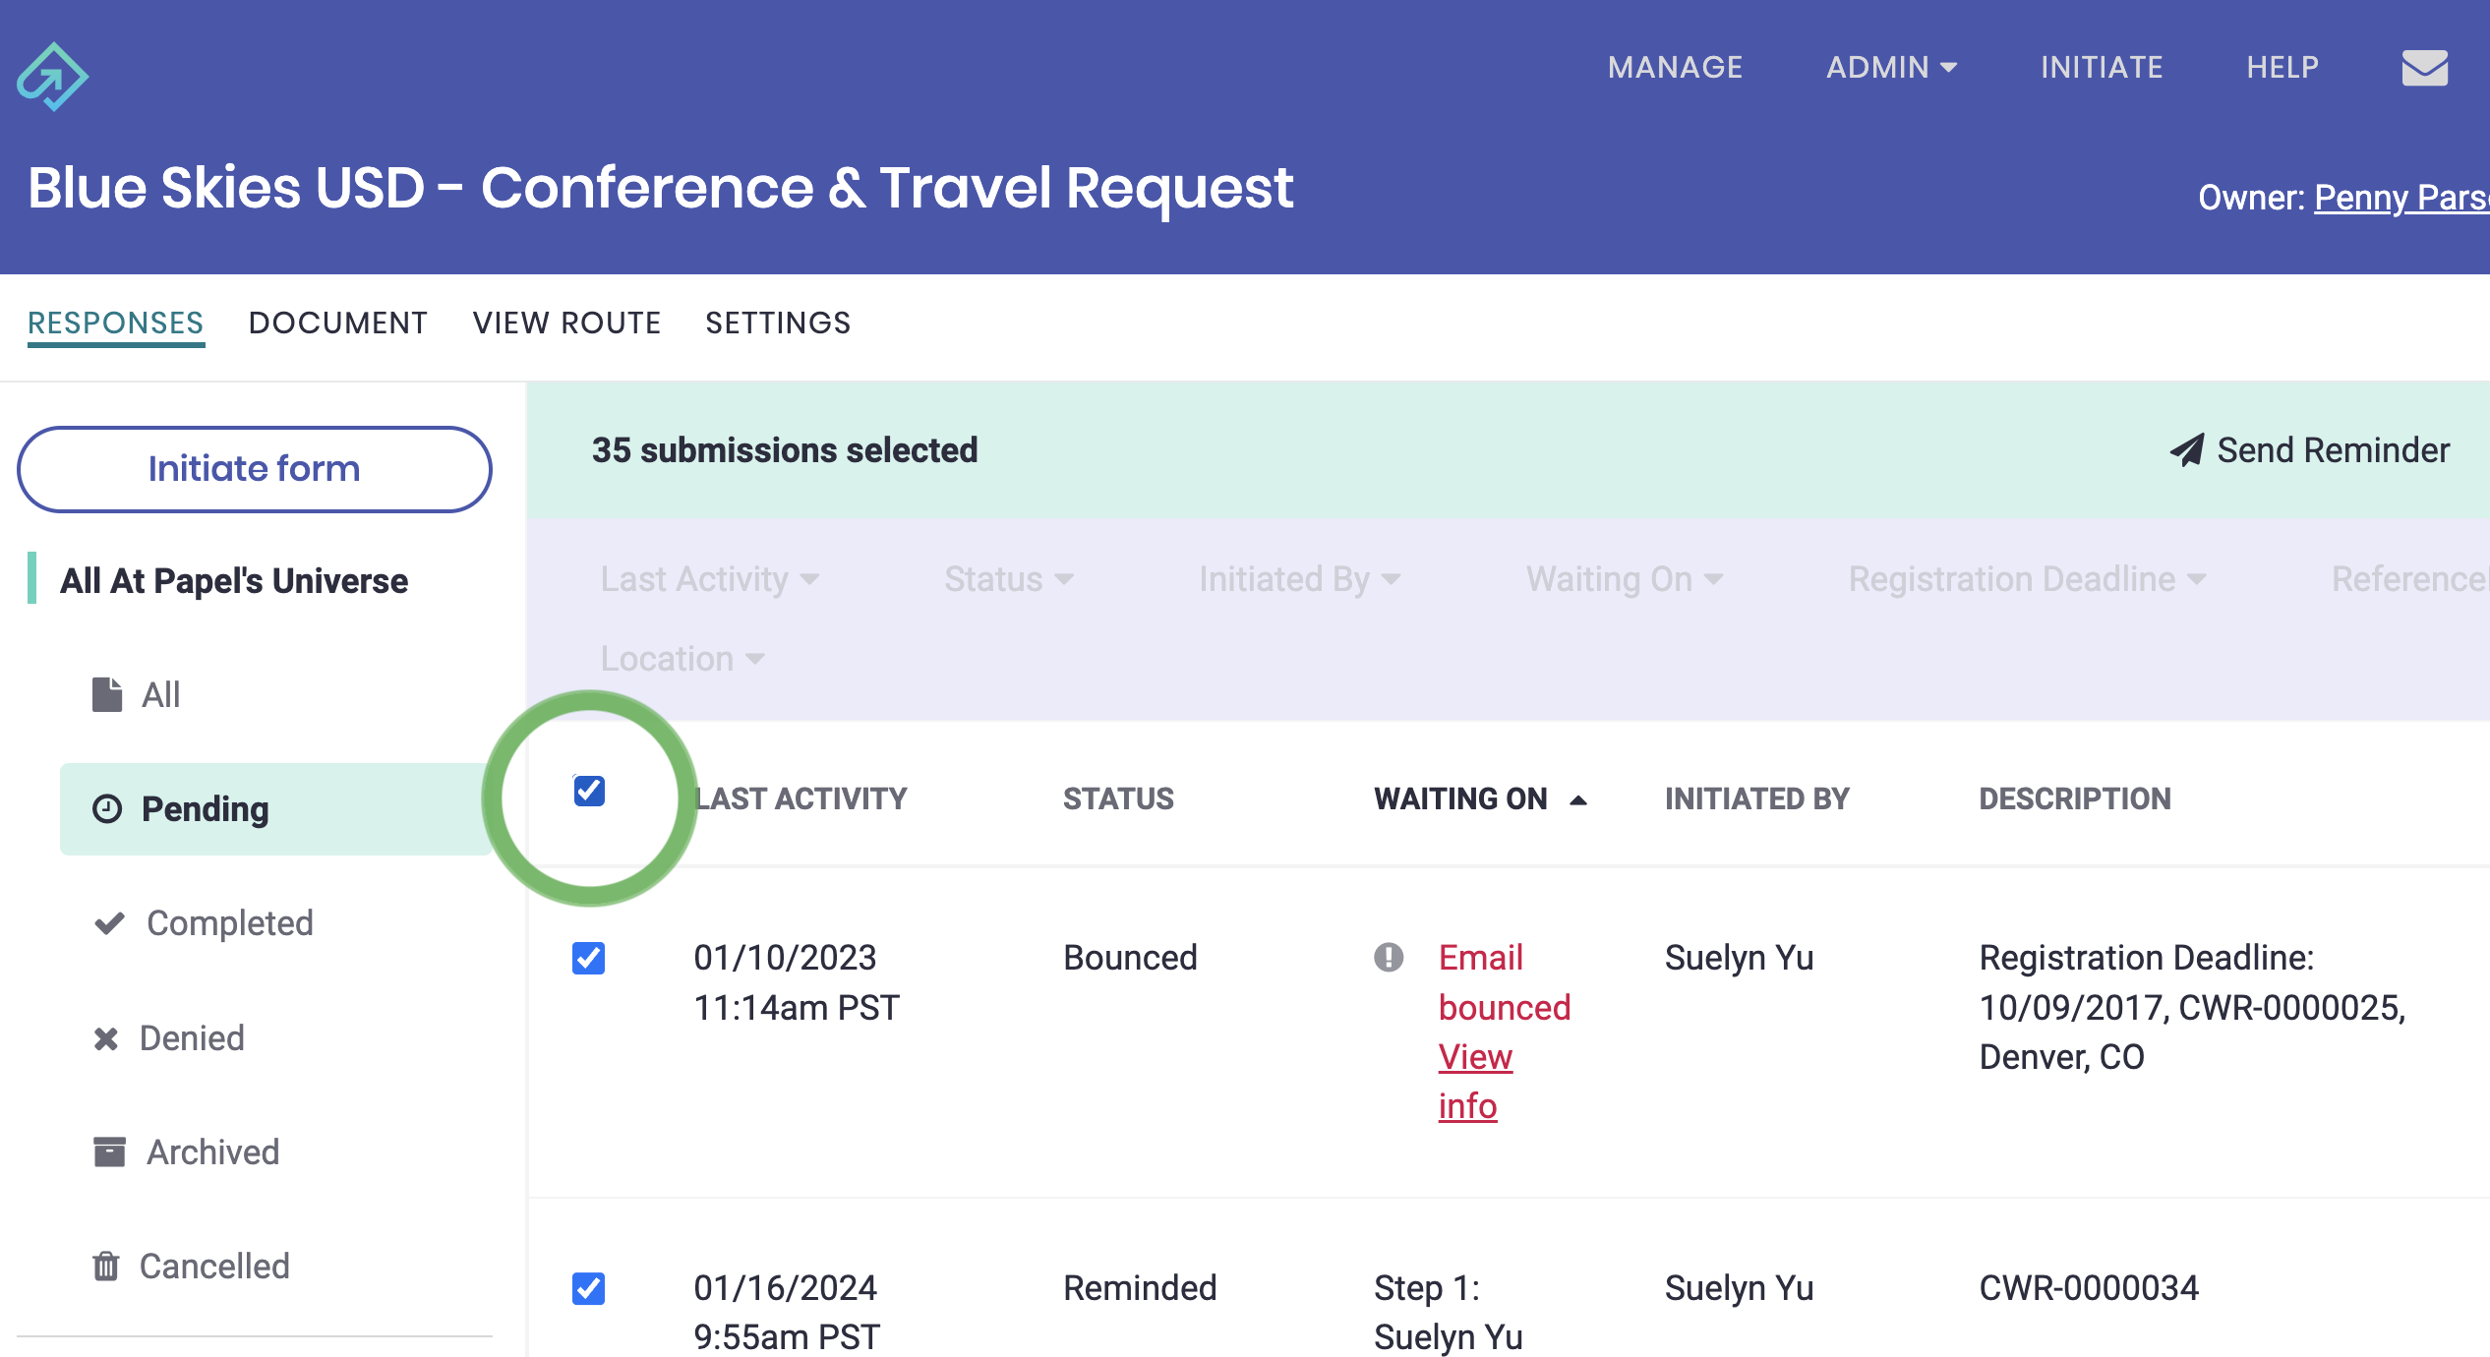The image size is (2490, 1357).
Task: Open the envelope messages icon
Action: click(2424, 68)
